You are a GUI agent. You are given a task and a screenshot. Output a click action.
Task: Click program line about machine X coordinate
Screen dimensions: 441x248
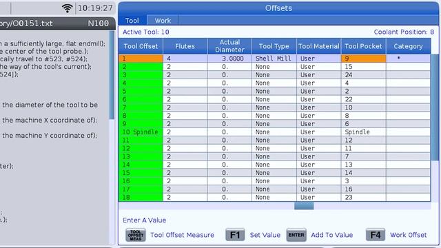pos(49,120)
